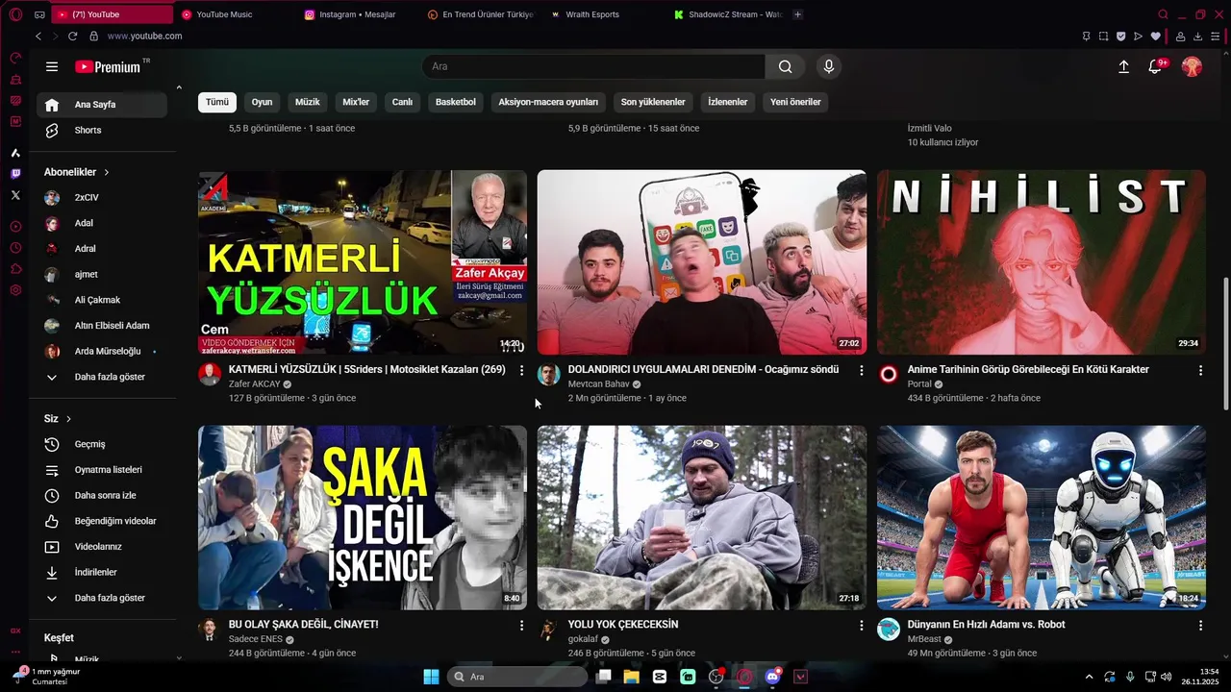Open Opera profile icon in toolbar
Image resolution: width=1231 pixels, height=692 pixels.
[1180, 37]
